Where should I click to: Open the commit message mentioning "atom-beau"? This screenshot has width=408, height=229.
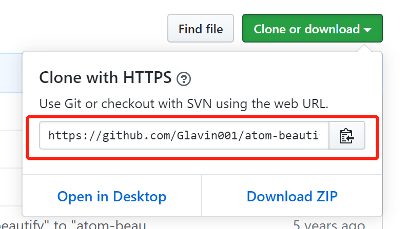tap(72, 225)
